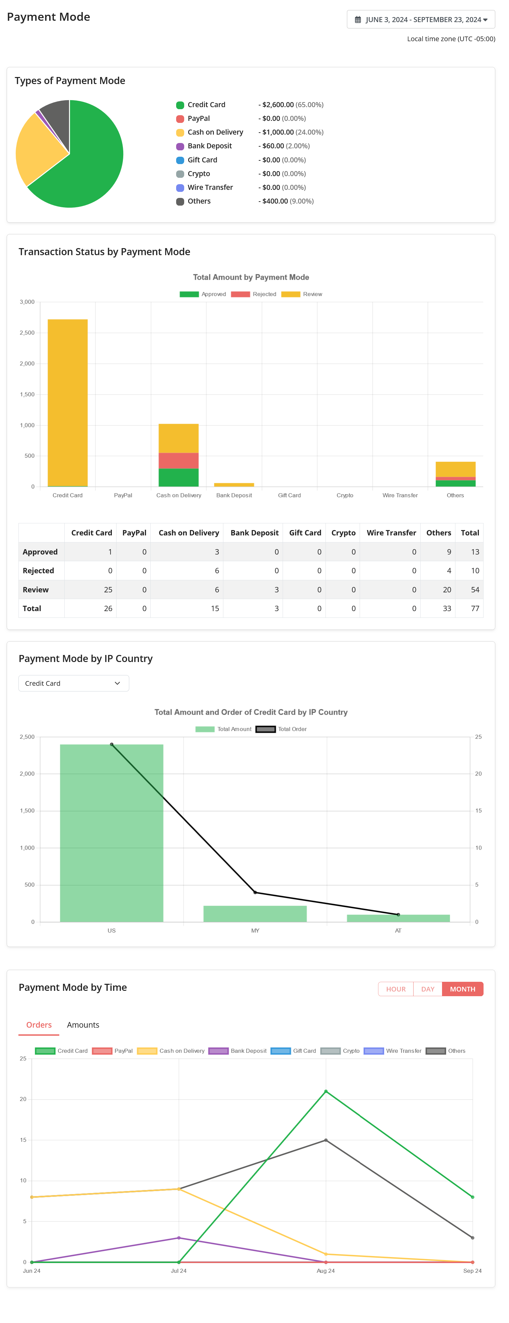Click the AT total amount bar
The width and height of the screenshot is (509, 1323).
pos(398,918)
